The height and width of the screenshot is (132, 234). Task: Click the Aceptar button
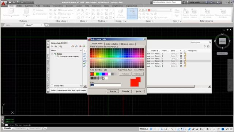[x=113, y=91]
